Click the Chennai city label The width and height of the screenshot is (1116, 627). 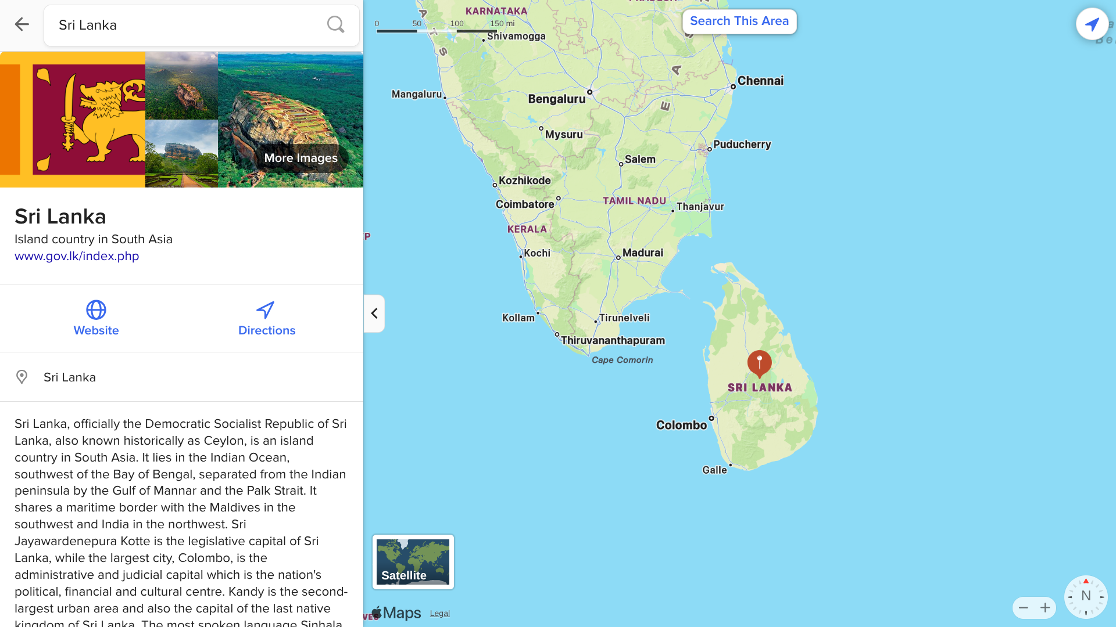(760, 81)
